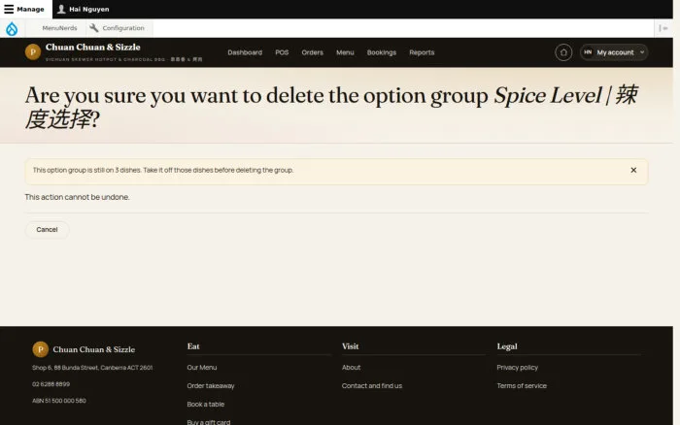Click the Manage toolbar label

pyautogui.click(x=30, y=9)
